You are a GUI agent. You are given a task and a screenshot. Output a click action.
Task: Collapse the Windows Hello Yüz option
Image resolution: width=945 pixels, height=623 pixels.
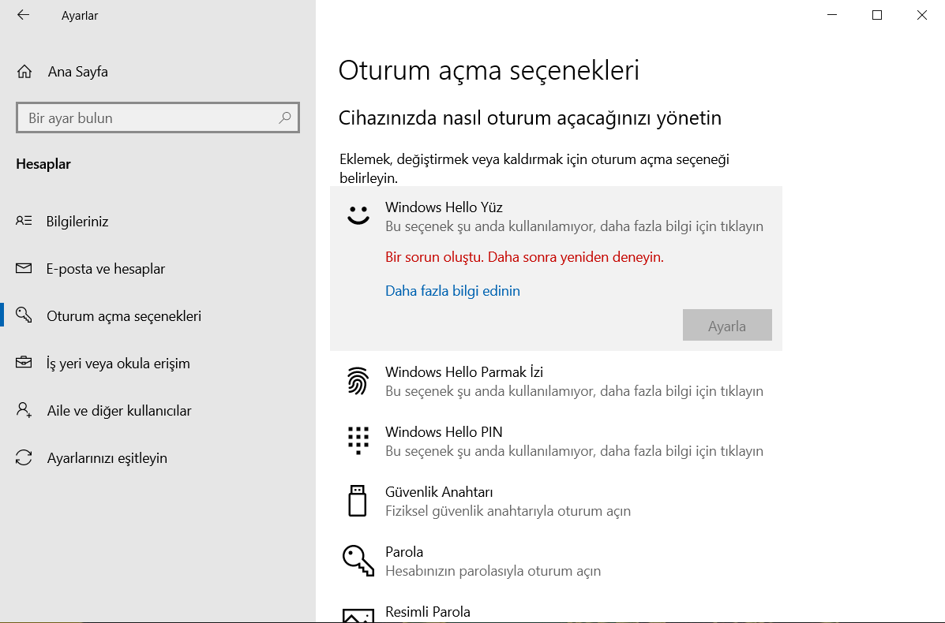tap(556, 216)
